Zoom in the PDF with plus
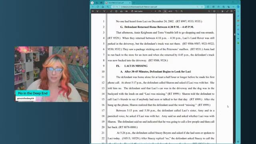The width and height of the screenshot is (256, 144). coord(155,11)
